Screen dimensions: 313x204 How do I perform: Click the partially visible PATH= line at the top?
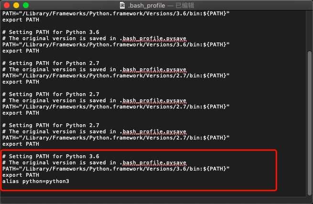116,14
